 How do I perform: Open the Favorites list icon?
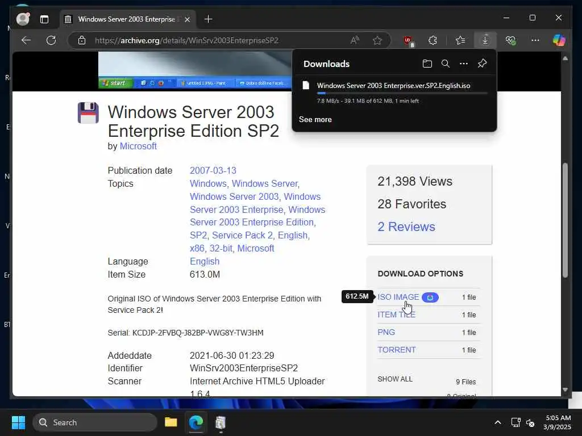460,40
